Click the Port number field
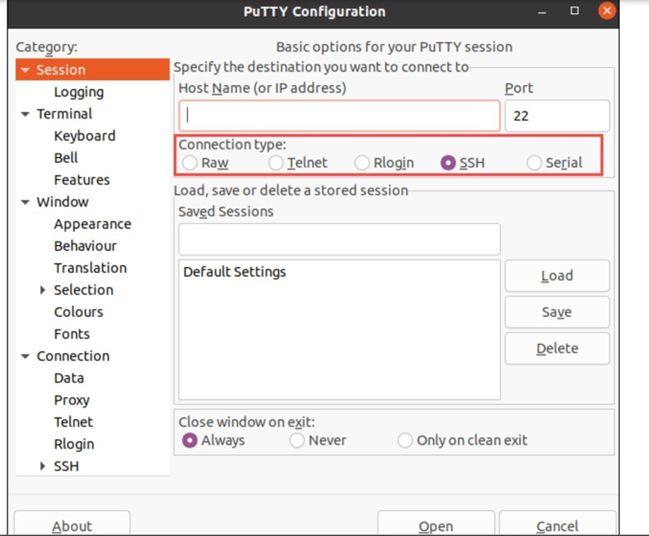 pos(557,115)
